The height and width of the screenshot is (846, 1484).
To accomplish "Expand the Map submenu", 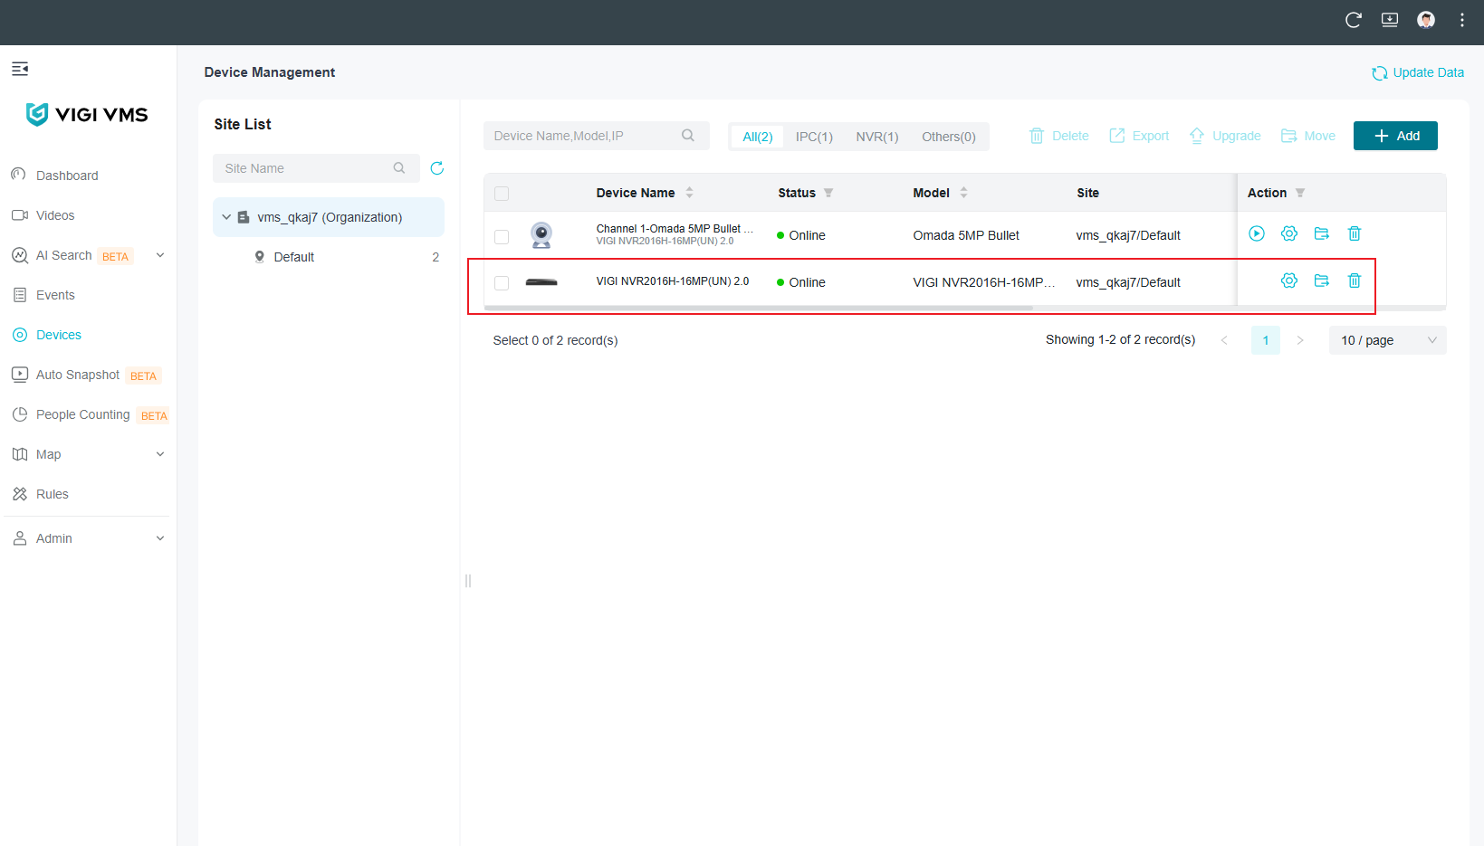I will point(160,454).
